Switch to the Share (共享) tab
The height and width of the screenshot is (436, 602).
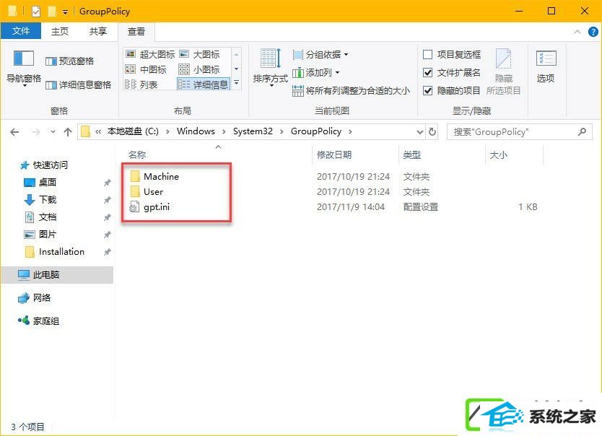[97, 31]
